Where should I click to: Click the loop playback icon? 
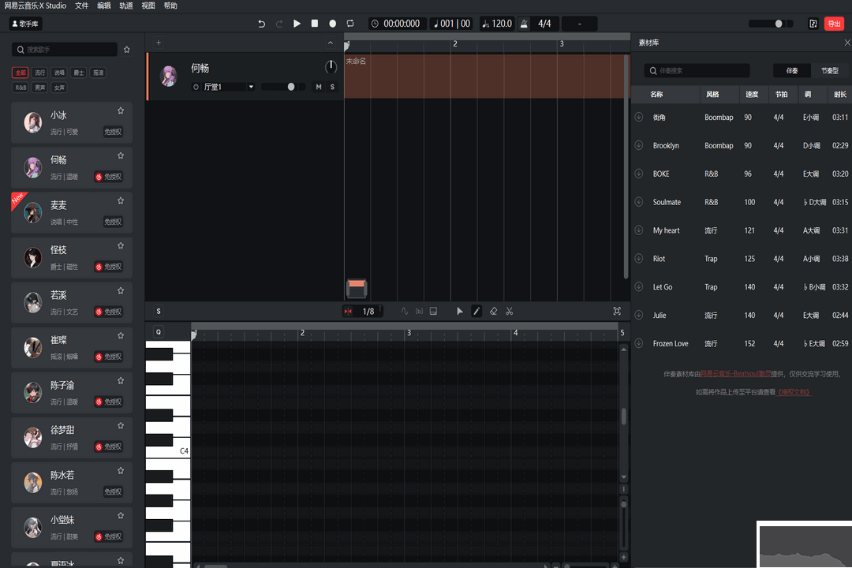[x=349, y=23]
